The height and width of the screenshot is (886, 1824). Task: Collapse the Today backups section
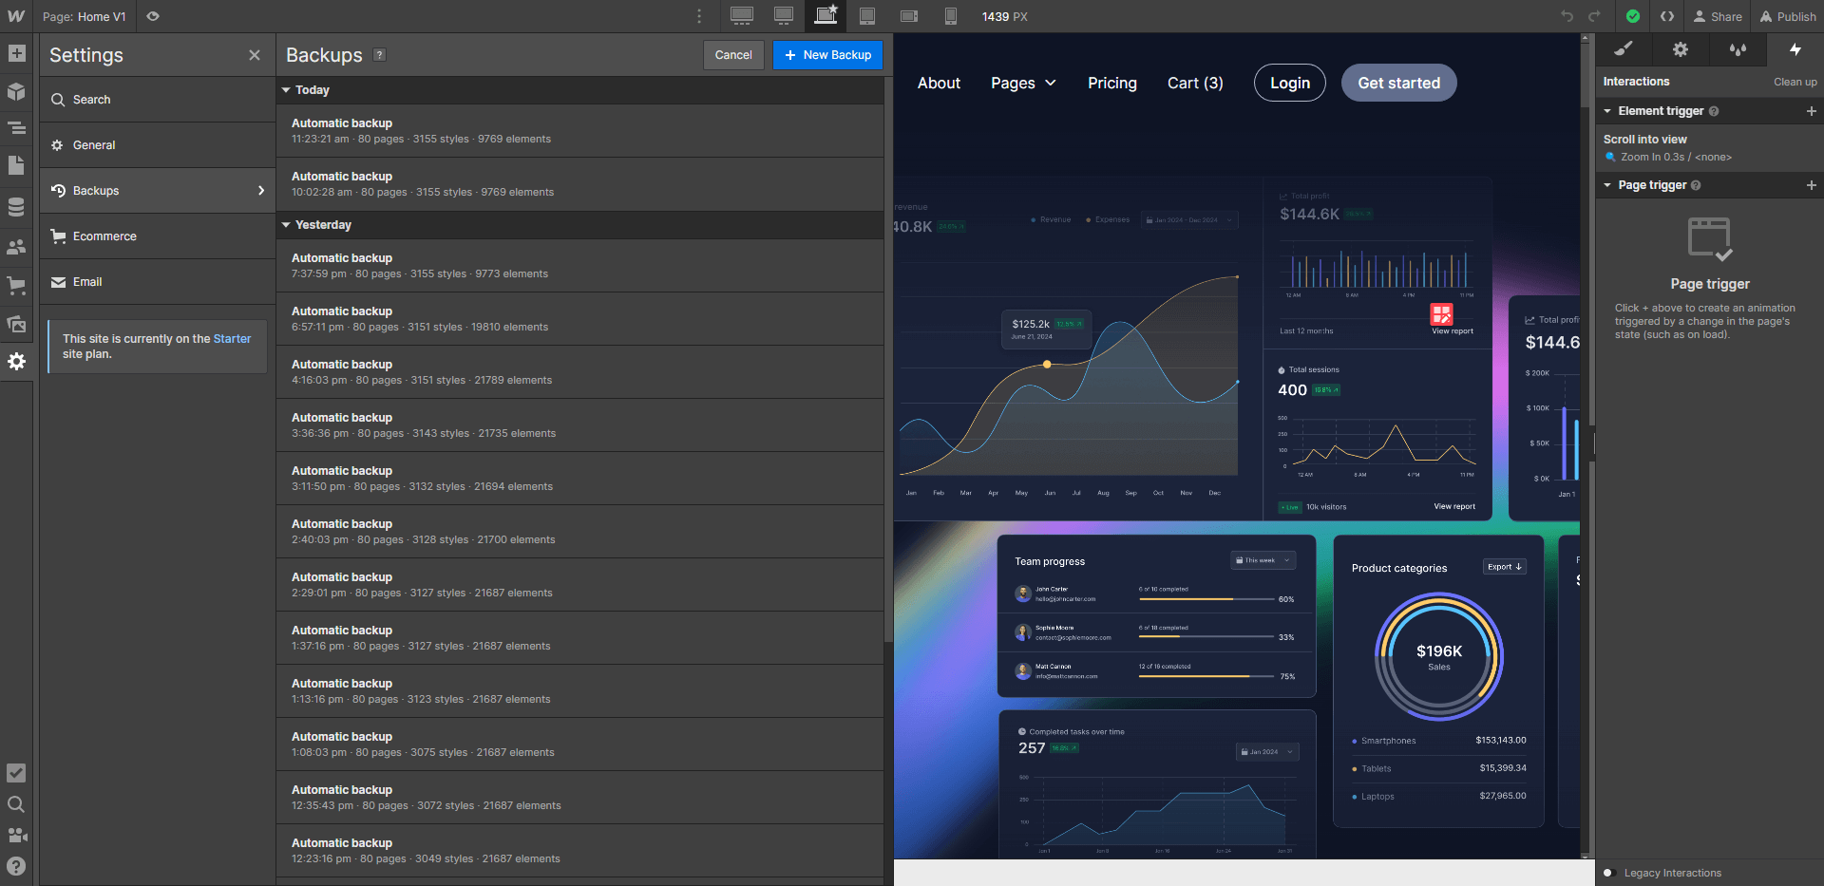pos(287,89)
